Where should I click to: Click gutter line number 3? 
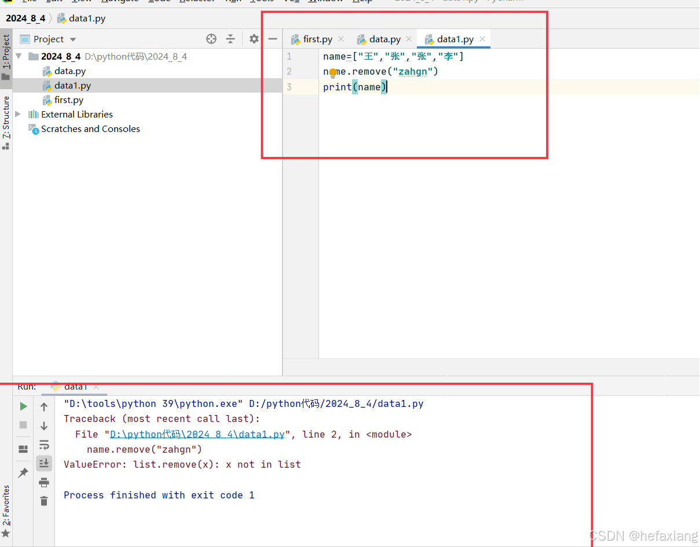(x=289, y=87)
